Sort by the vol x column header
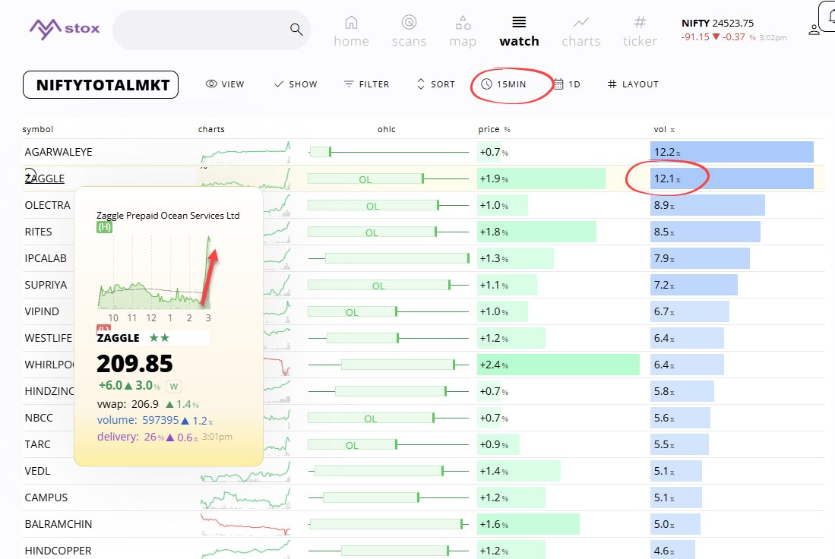Screen dimensions: 835x559 (x=664, y=129)
